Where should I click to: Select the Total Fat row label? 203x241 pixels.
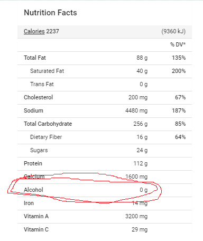(35, 58)
